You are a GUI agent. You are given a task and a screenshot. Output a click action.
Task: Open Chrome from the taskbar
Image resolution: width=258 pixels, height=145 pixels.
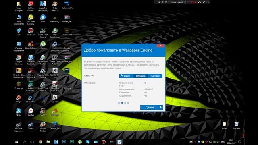pyautogui.click(x=40, y=142)
